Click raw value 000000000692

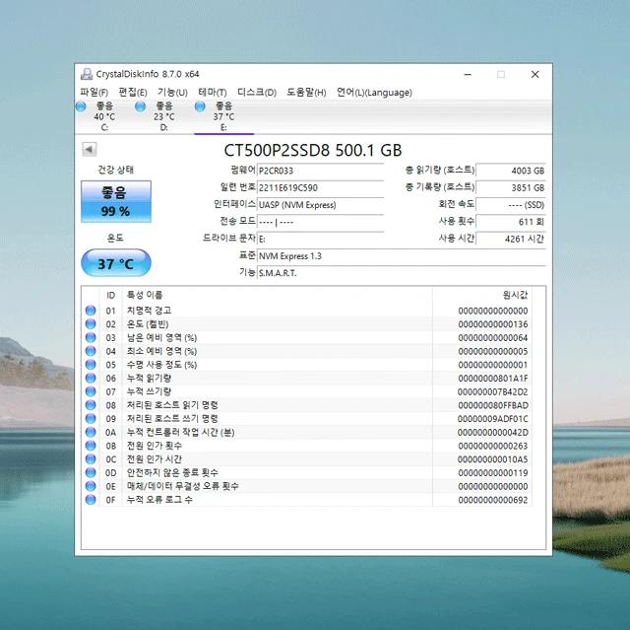click(493, 500)
